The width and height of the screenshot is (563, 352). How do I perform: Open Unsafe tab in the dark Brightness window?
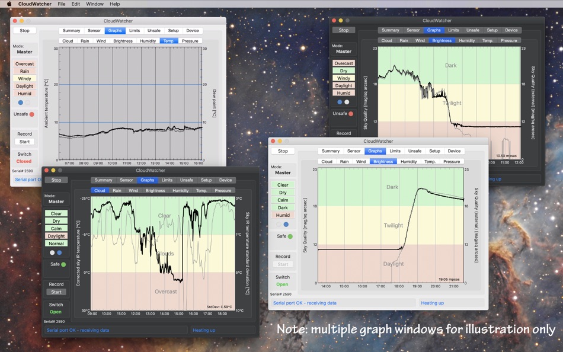tap(473, 30)
